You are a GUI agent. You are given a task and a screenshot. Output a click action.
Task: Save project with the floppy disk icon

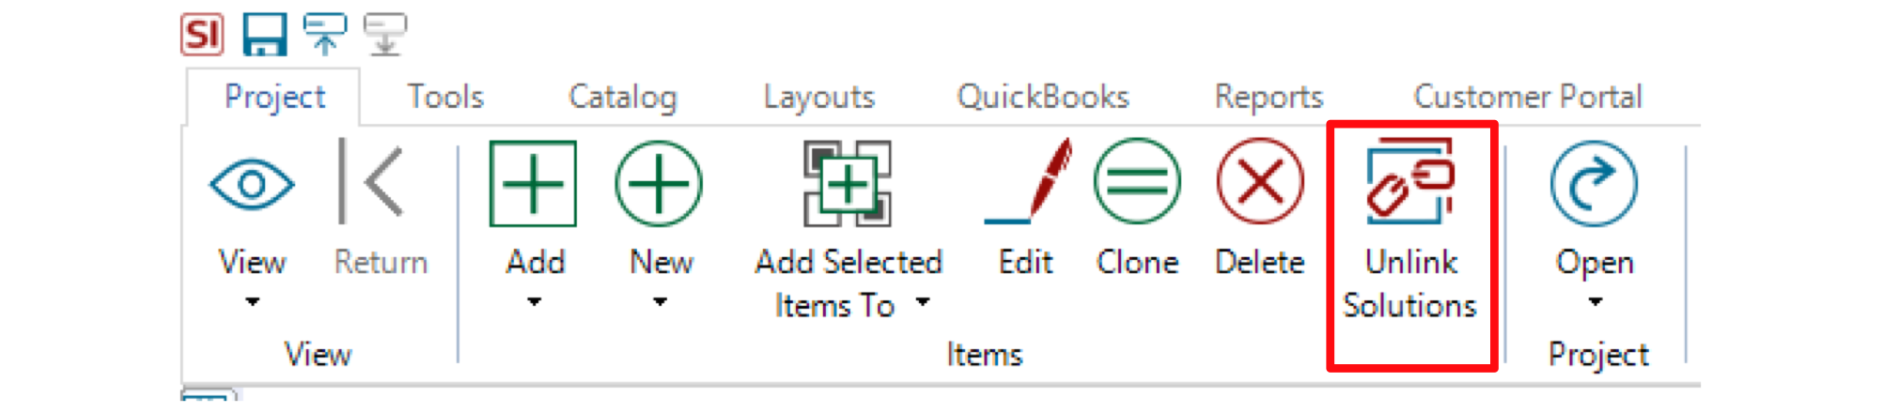(x=264, y=35)
